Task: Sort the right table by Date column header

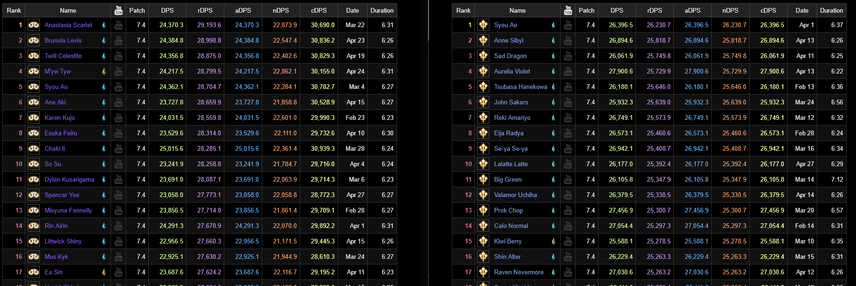Action: pyautogui.click(x=802, y=10)
